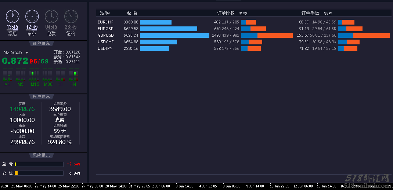Click the EURGBP order count long/short bar
Viewport: 393px width, 190px height.
(254, 29)
